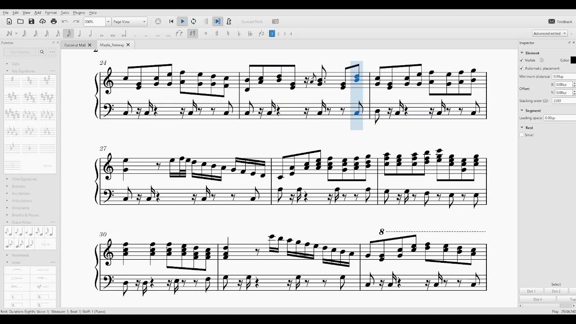Open the Edit menu
576x324 pixels.
click(16, 13)
